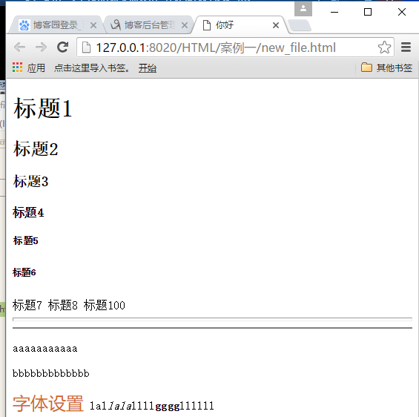Image resolution: width=419 pixels, height=417 pixels.
Task: Click the 标题6 heading
Action: (24, 272)
